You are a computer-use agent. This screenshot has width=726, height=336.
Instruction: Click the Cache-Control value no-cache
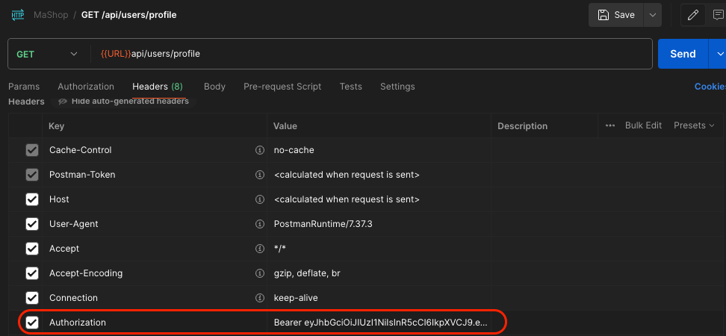294,150
